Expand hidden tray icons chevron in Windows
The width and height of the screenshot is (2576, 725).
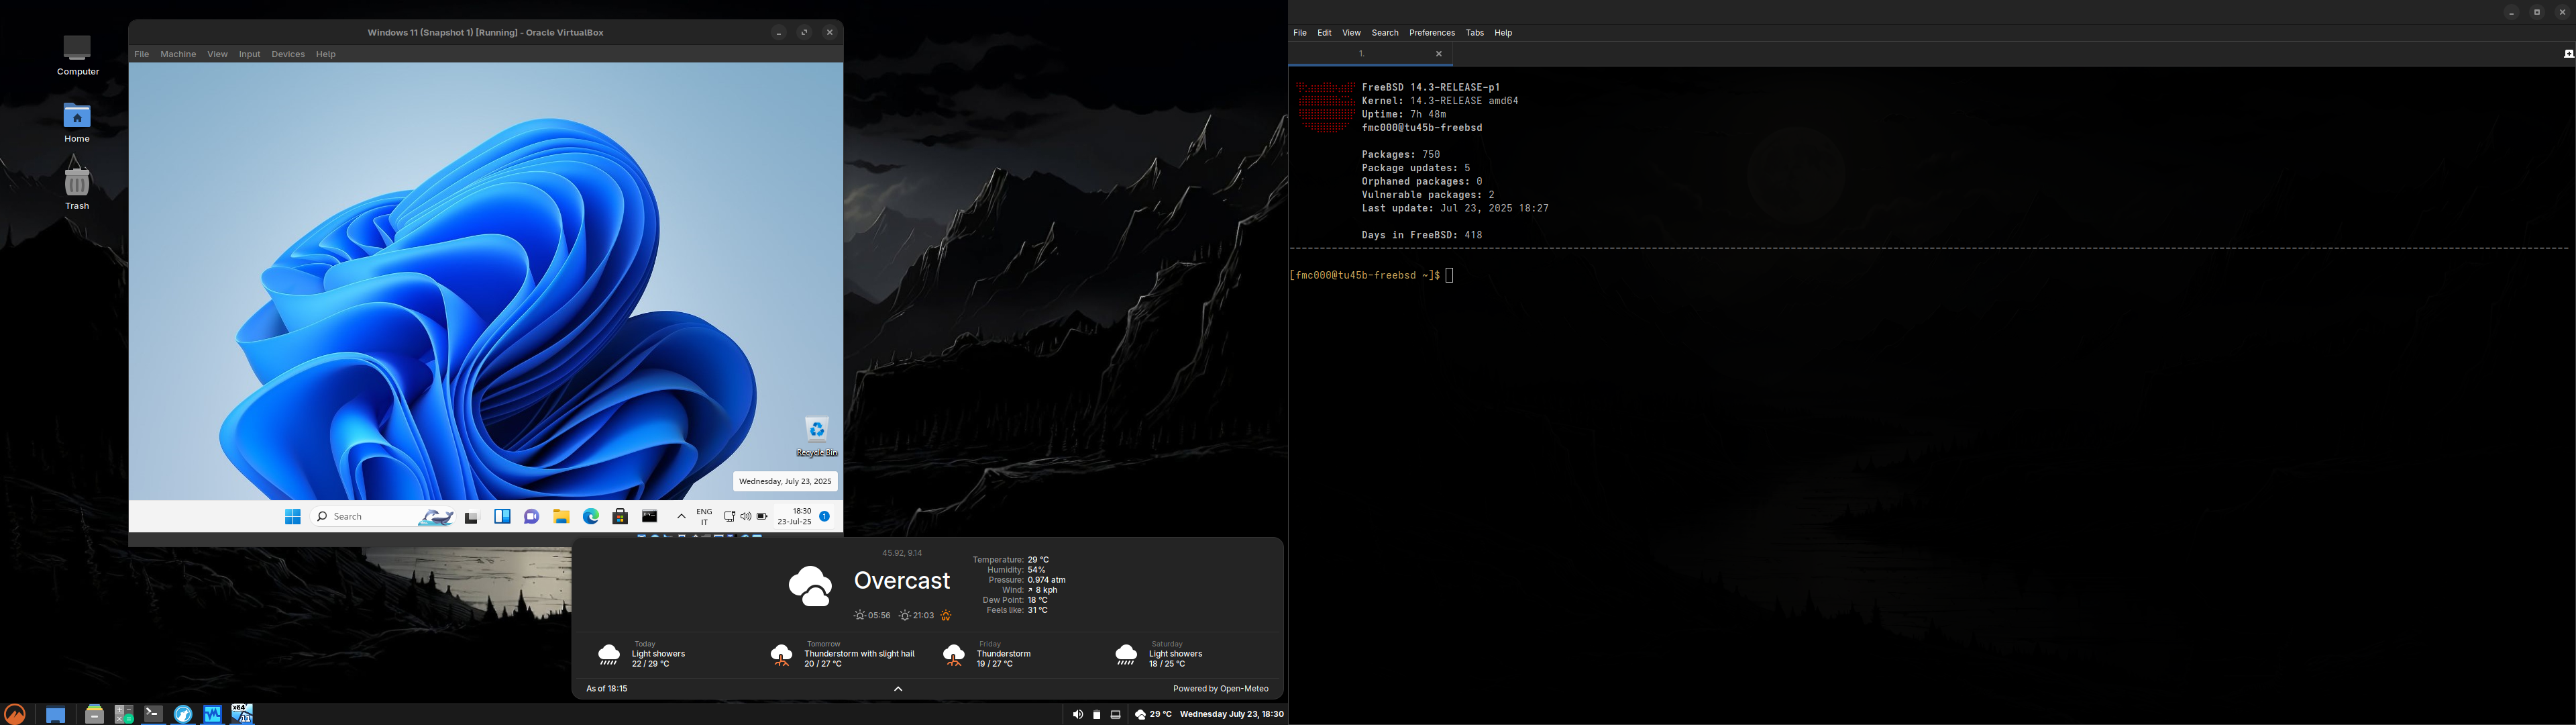[x=681, y=517]
